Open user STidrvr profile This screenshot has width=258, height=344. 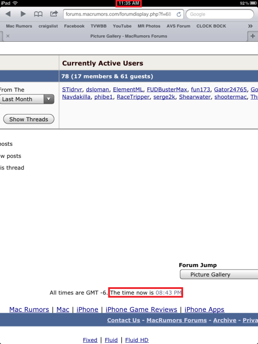point(72,89)
